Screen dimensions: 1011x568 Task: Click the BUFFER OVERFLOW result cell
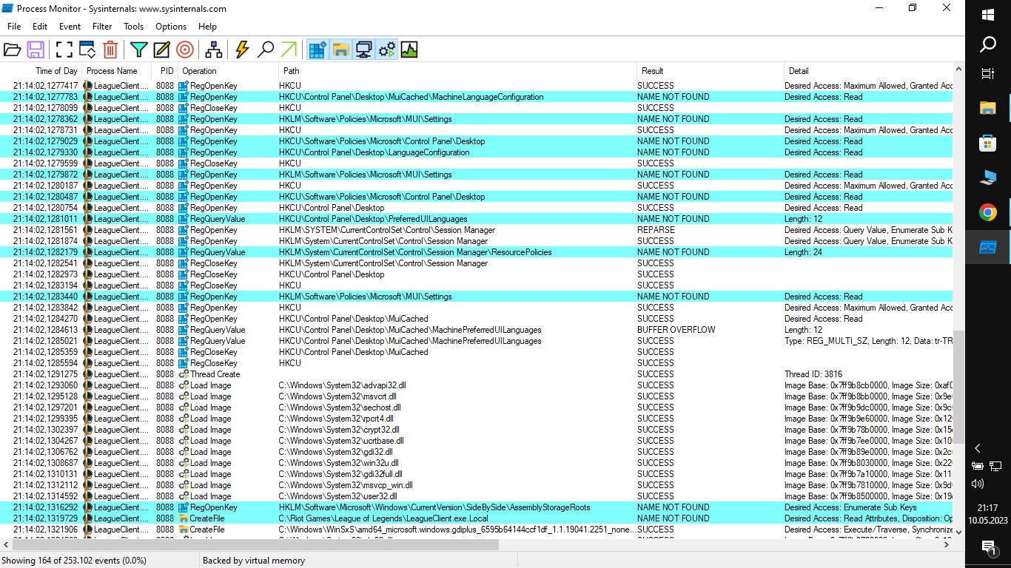(x=676, y=330)
